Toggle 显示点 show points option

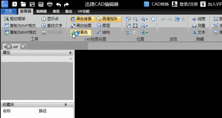click(50, 19)
